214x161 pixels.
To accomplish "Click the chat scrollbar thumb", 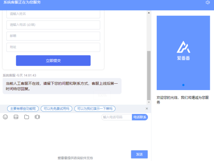I will (149, 76).
